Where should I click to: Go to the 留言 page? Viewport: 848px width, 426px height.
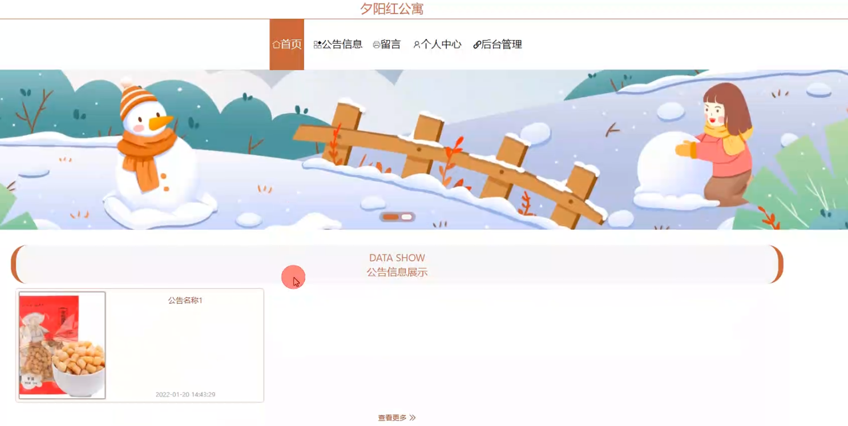tap(387, 45)
